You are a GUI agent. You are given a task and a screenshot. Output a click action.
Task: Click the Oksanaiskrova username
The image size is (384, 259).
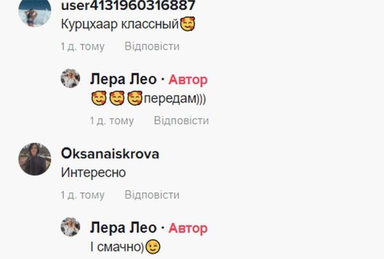tap(110, 154)
